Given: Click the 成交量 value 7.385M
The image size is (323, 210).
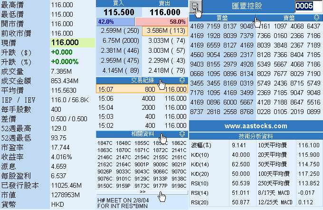Looking at the screenshot, I should (x=61, y=71).
